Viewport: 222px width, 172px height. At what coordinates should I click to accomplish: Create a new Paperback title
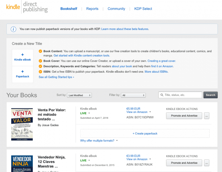[23, 74]
